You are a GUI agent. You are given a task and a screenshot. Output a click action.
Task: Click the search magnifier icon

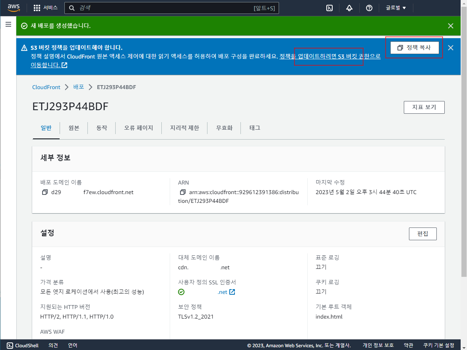pos(72,8)
